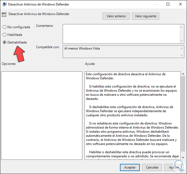187x174 pixels.
Task: Click the 'Al menos Windows Vista' text
Action: [x=82, y=48]
